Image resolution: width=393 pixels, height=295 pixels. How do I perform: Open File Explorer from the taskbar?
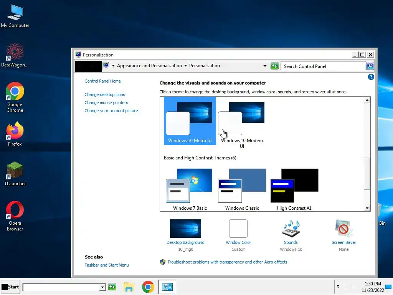pos(129,287)
